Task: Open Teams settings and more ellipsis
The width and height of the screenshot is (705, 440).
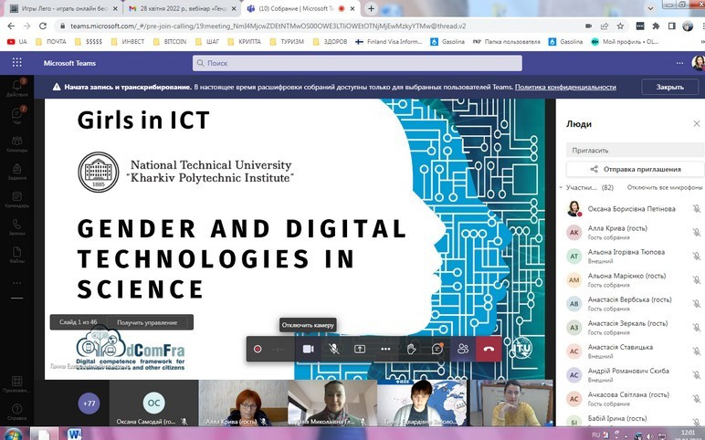Action: 679,63
